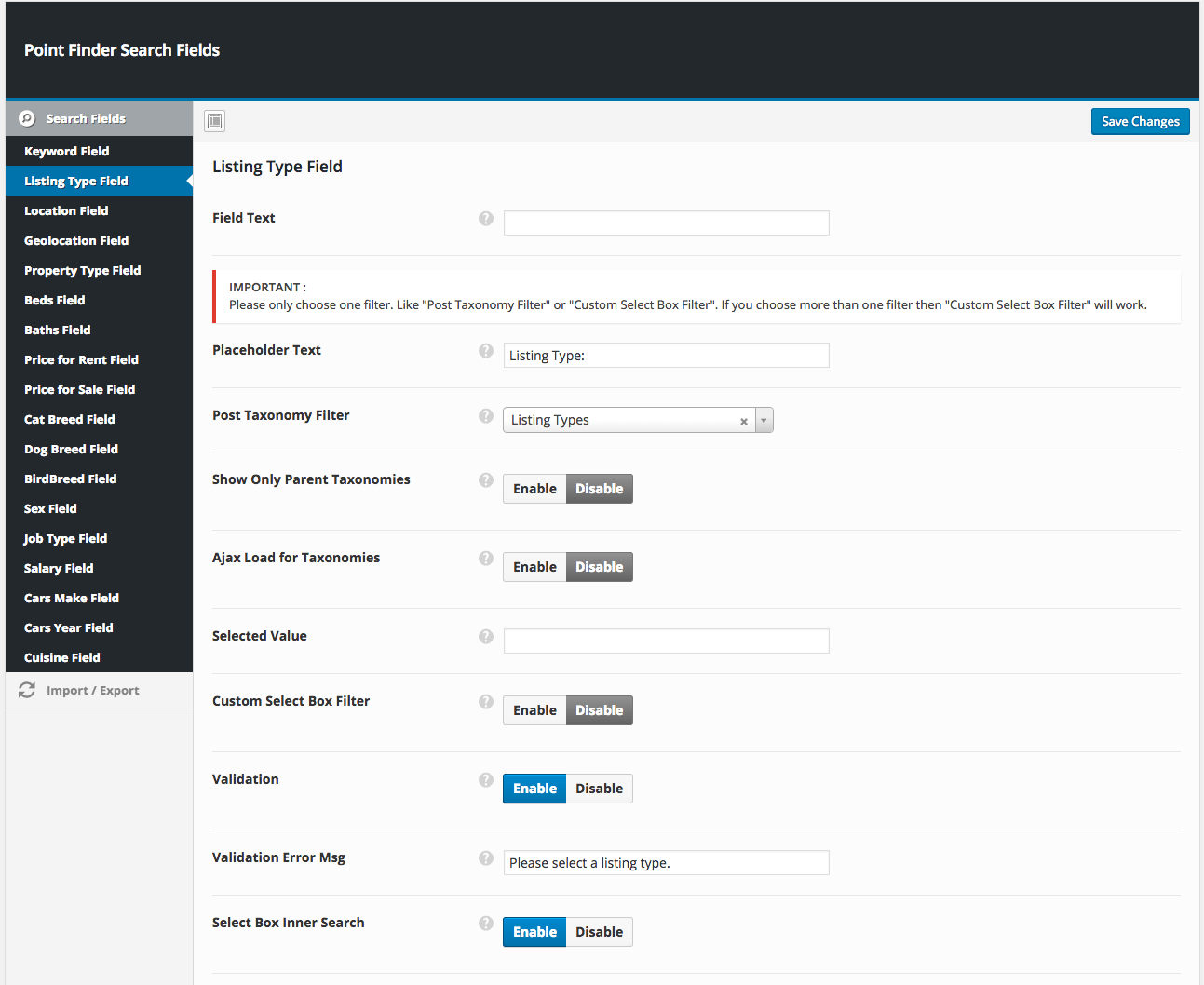The height and width of the screenshot is (985, 1204).
Task: Click the expand-all sections icon in the toolbar
Action: (x=215, y=121)
